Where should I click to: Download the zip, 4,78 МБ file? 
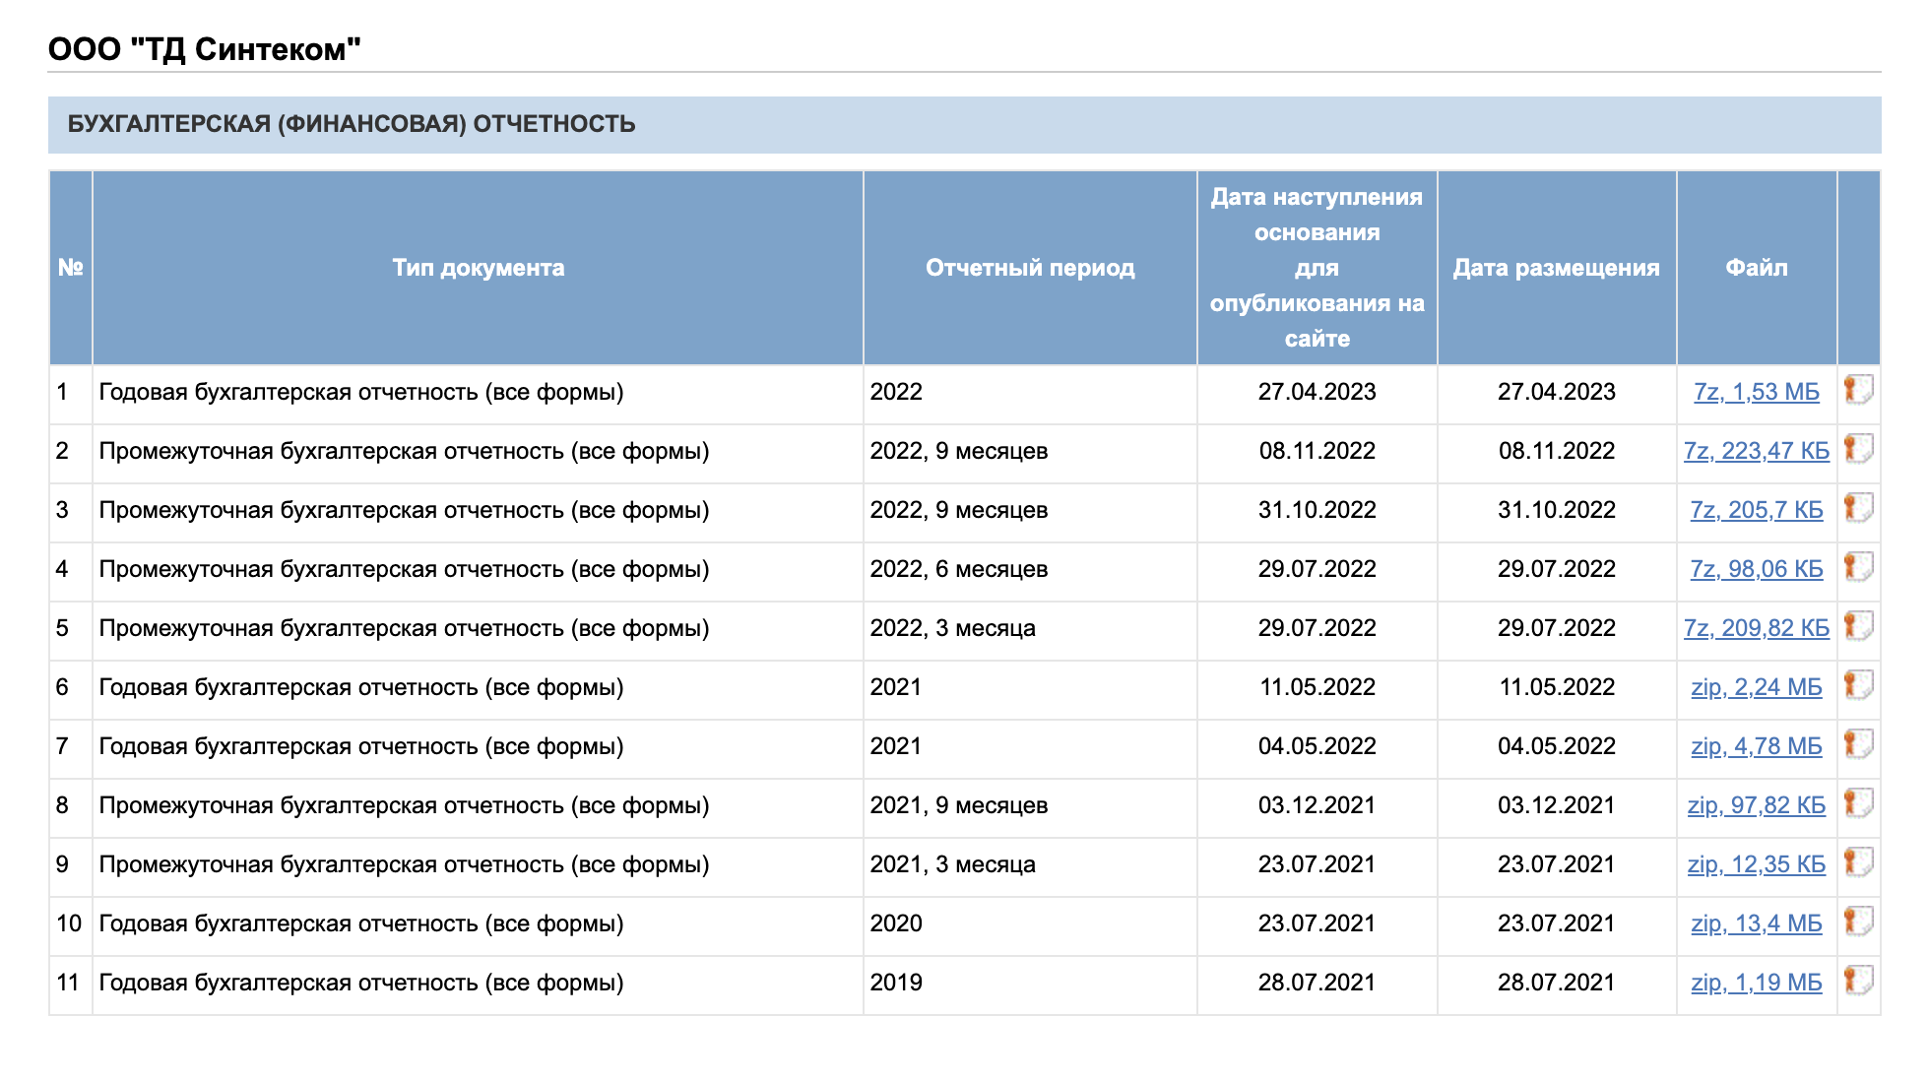pyautogui.click(x=1757, y=746)
